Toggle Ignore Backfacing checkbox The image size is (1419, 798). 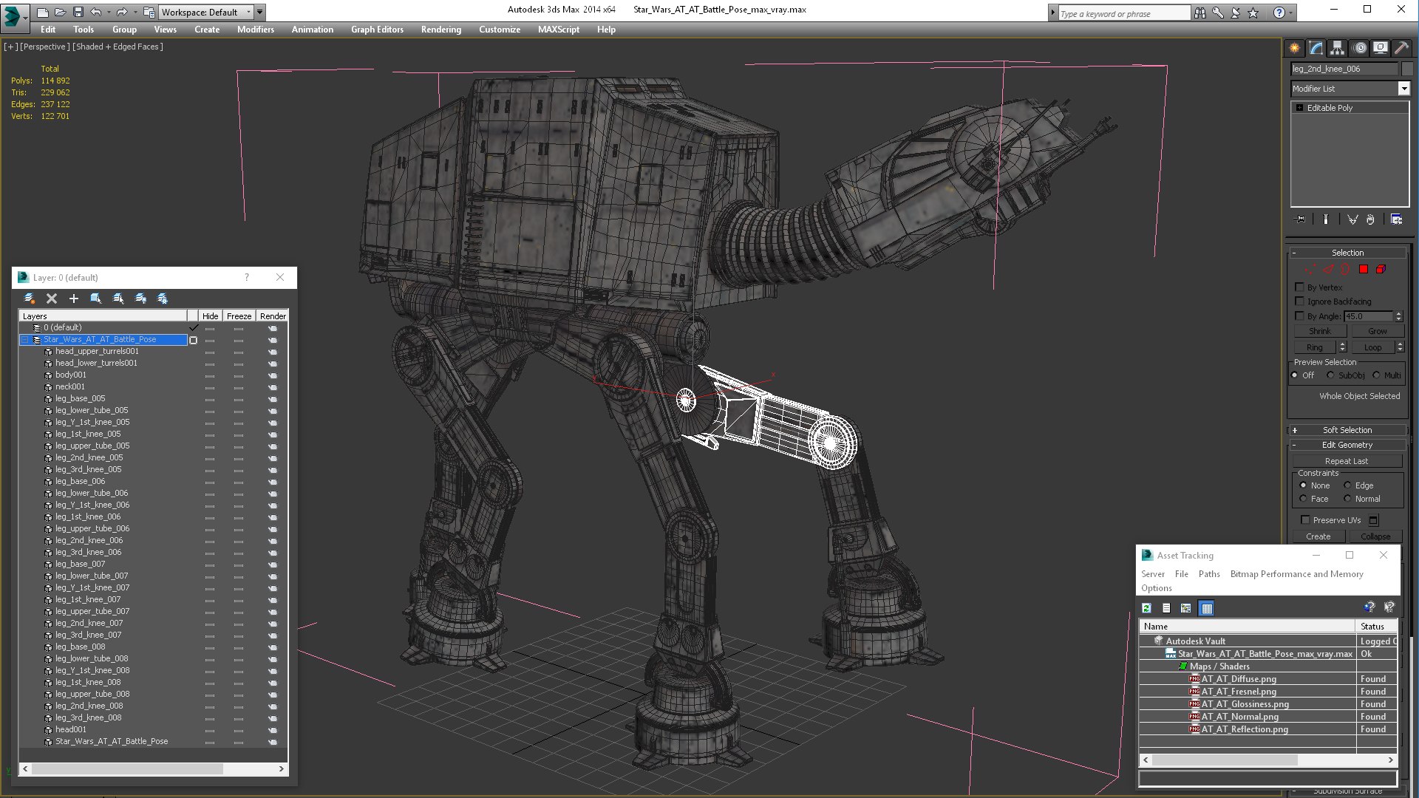coord(1300,301)
